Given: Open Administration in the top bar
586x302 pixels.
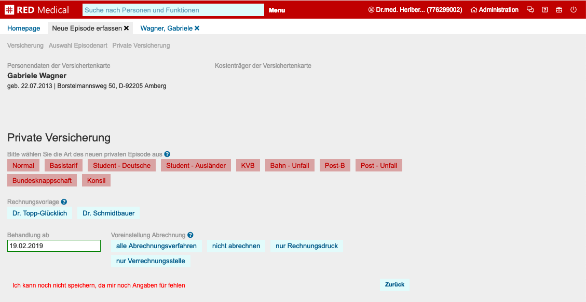Looking at the screenshot, I should pos(494,10).
